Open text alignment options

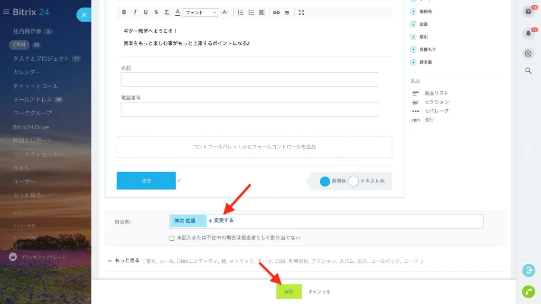(x=262, y=13)
